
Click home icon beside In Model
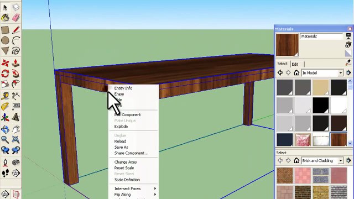coord(296,72)
